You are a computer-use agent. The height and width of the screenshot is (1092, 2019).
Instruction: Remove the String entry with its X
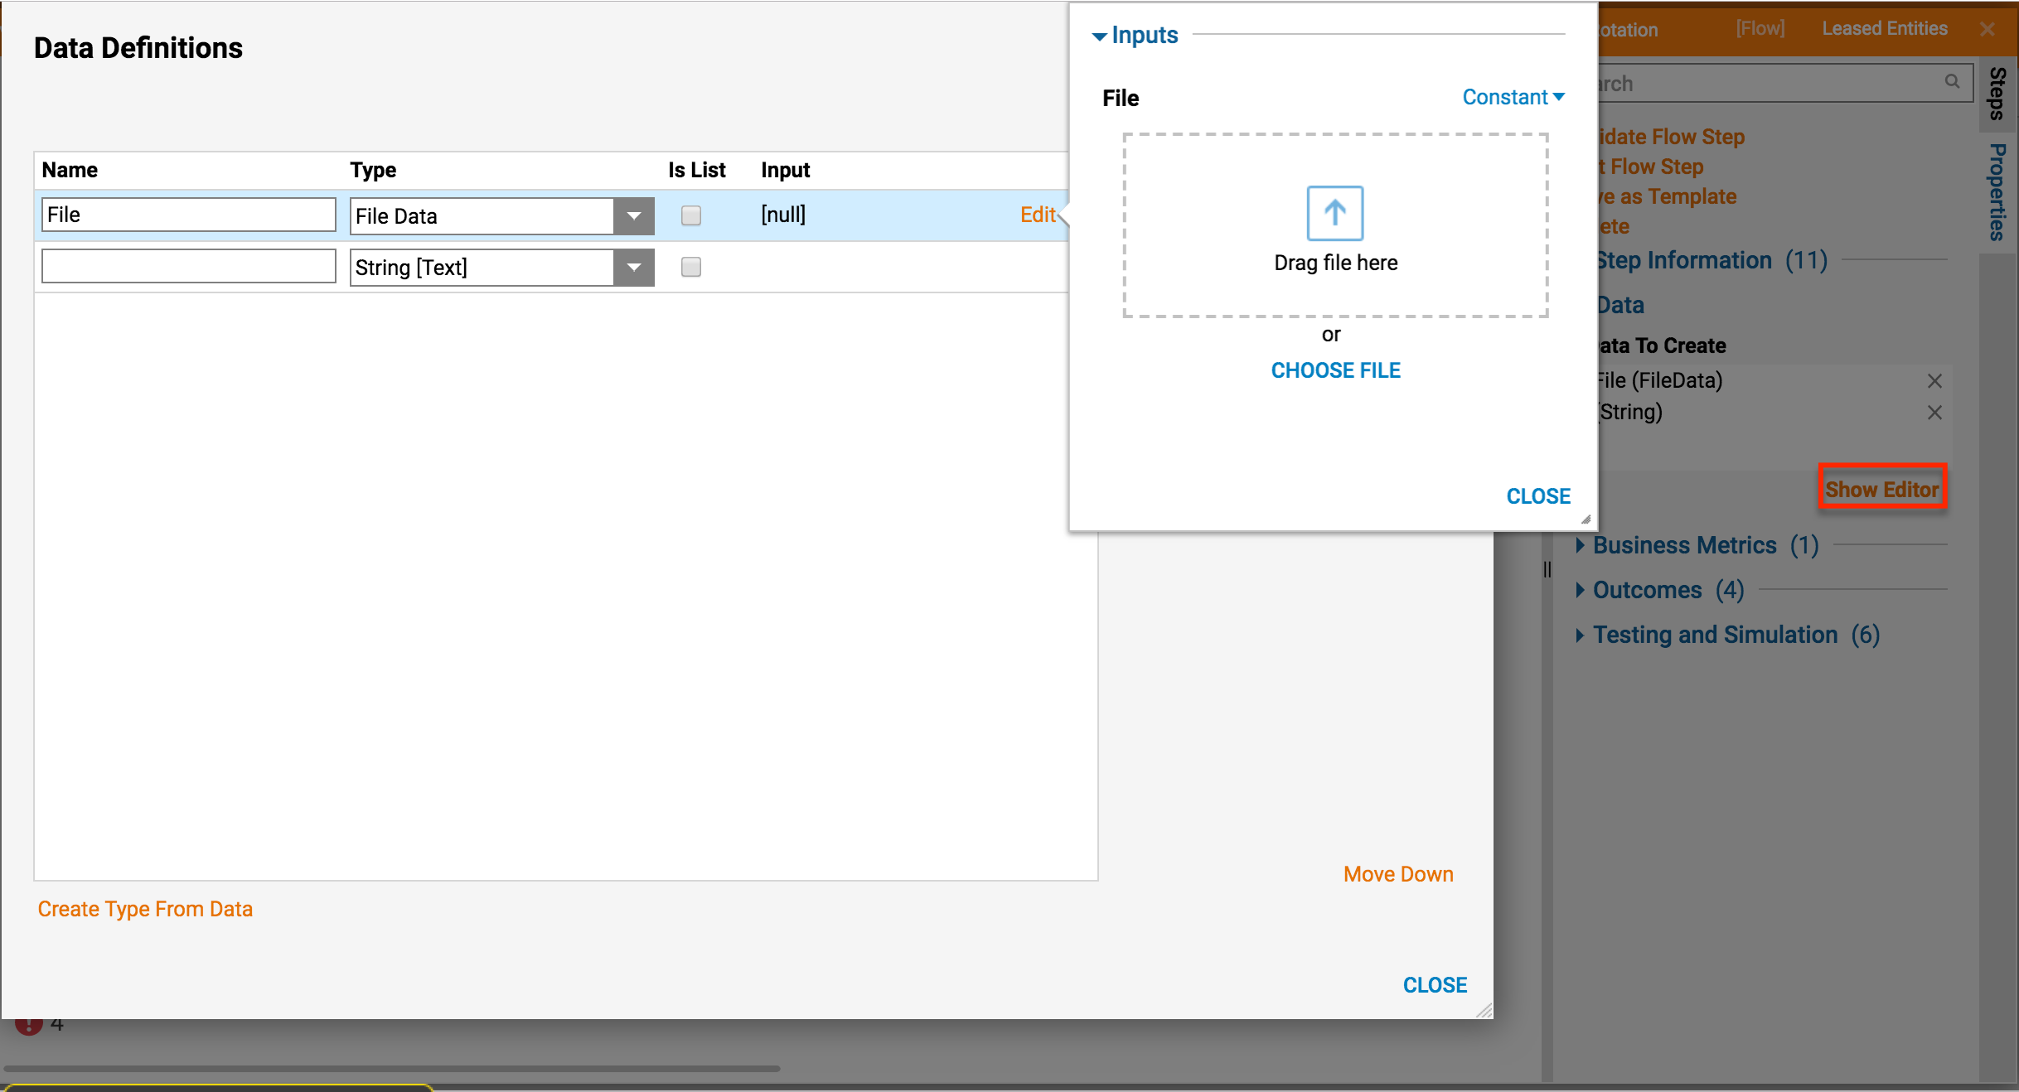(1934, 413)
